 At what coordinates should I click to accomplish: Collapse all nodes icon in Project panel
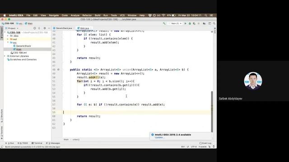(39, 28)
